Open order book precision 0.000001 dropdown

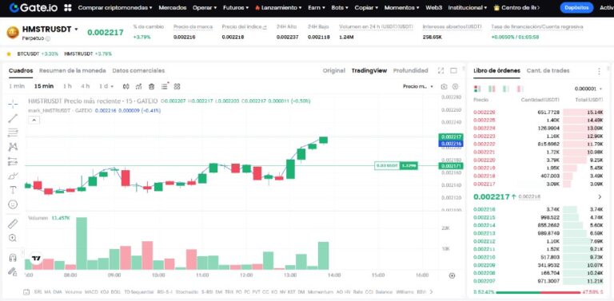[588, 89]
